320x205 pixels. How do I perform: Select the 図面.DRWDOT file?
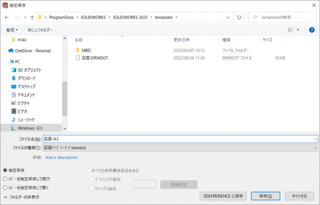click(x=95, y=57)
